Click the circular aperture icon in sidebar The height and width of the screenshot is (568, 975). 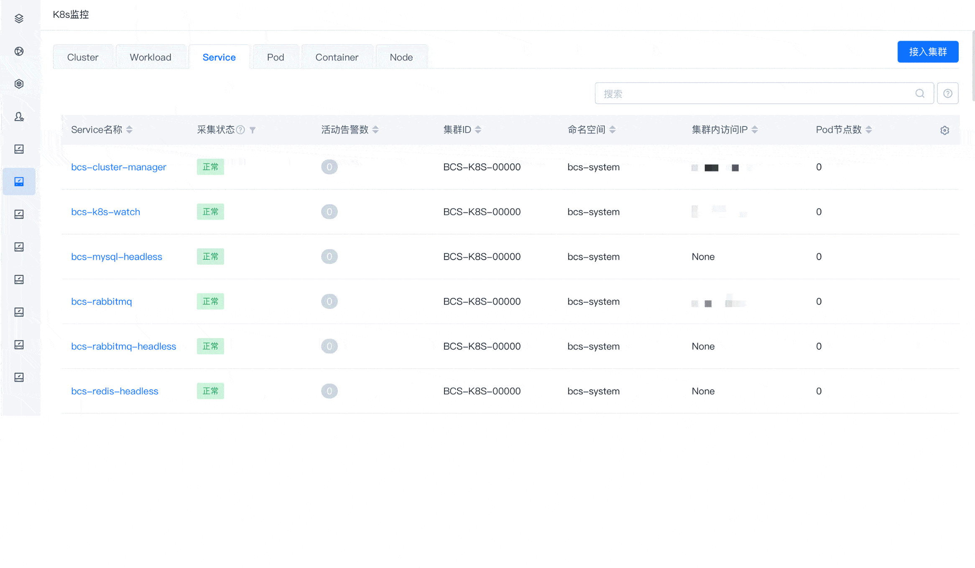point(19,51)
